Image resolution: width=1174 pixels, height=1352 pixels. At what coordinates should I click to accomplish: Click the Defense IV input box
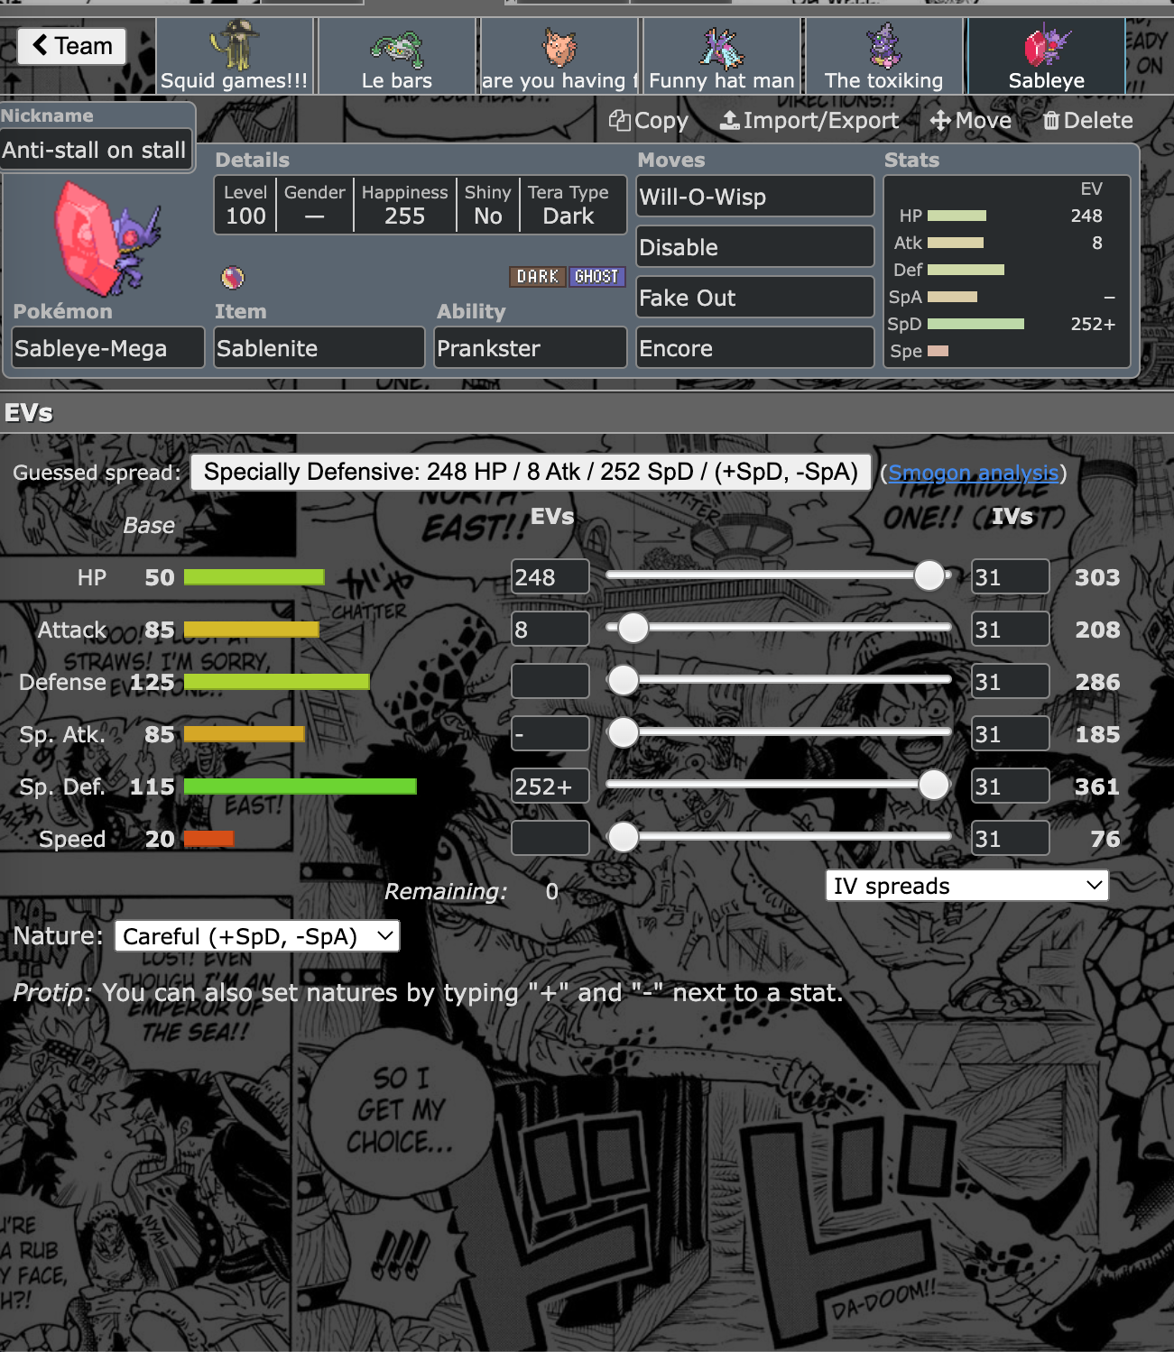(1011, 682)
